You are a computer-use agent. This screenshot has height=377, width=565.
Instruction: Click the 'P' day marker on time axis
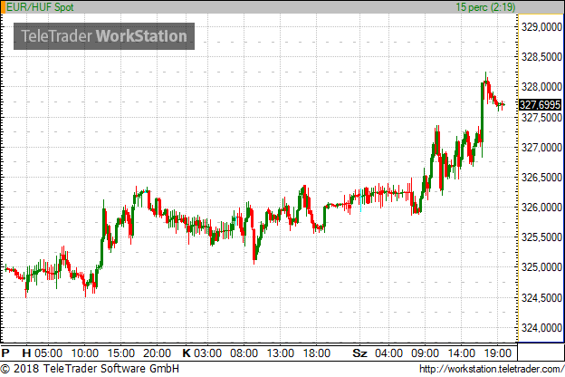5,353
